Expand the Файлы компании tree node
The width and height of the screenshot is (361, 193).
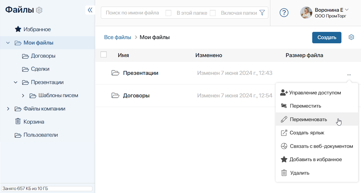[8, 109]
